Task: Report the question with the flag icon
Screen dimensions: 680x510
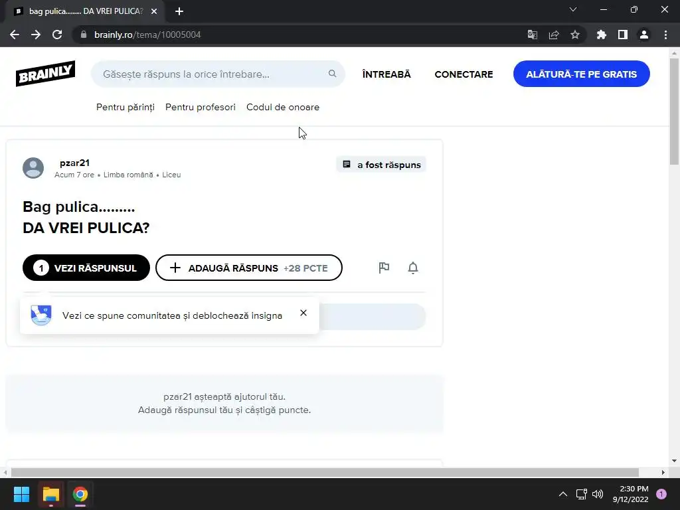Action: click(x=384, y=268)
